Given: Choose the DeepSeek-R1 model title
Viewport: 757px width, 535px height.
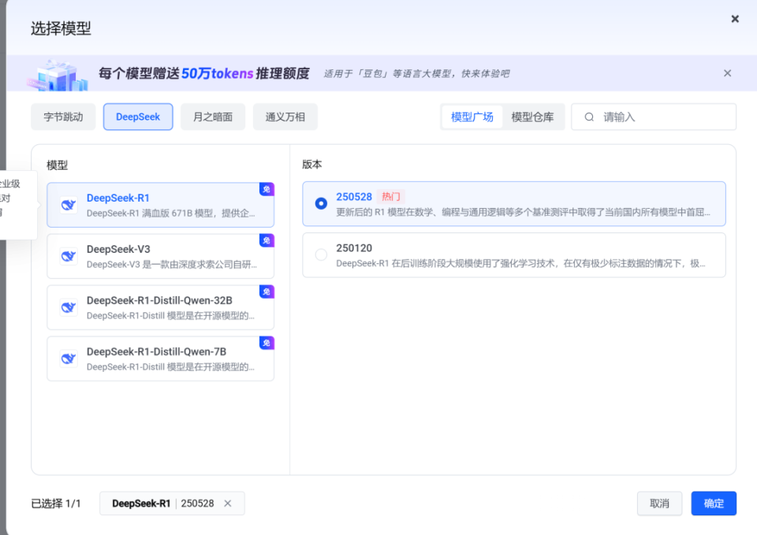Looking at the screenshot, I should 117,198.
